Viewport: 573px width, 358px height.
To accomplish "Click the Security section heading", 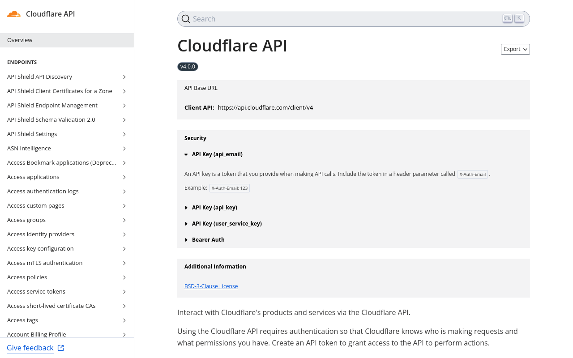I will [x=195, y=138].
